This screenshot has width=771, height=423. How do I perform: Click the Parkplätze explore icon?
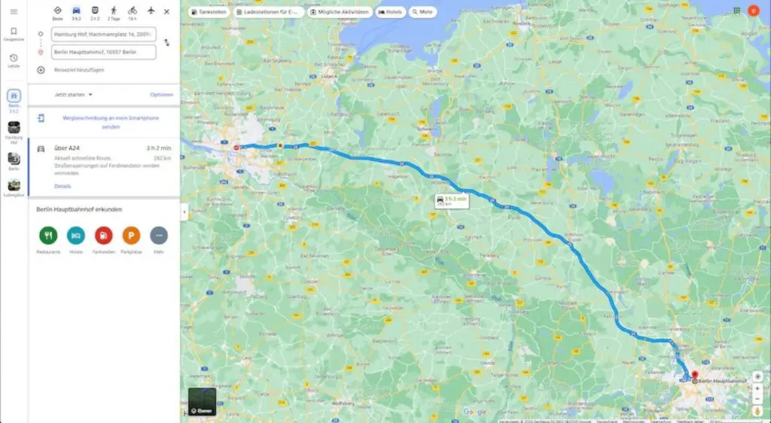pyautogui.click(x=131, y=236)
